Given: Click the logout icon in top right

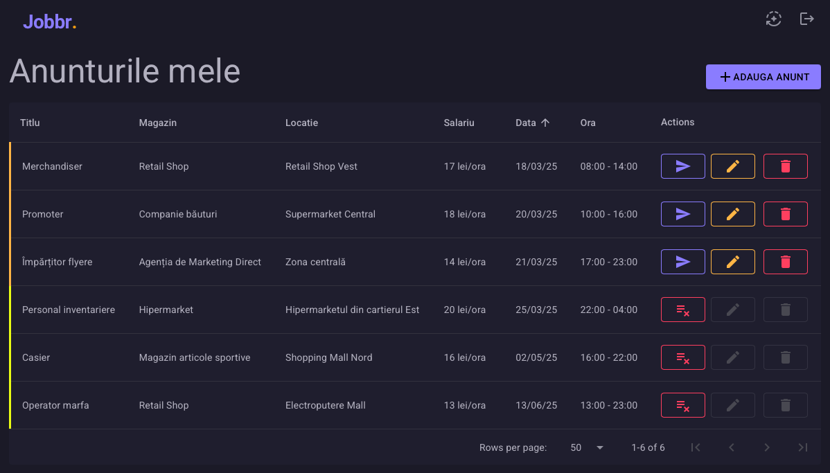Looking at the screenshot, I should (806, 19).
